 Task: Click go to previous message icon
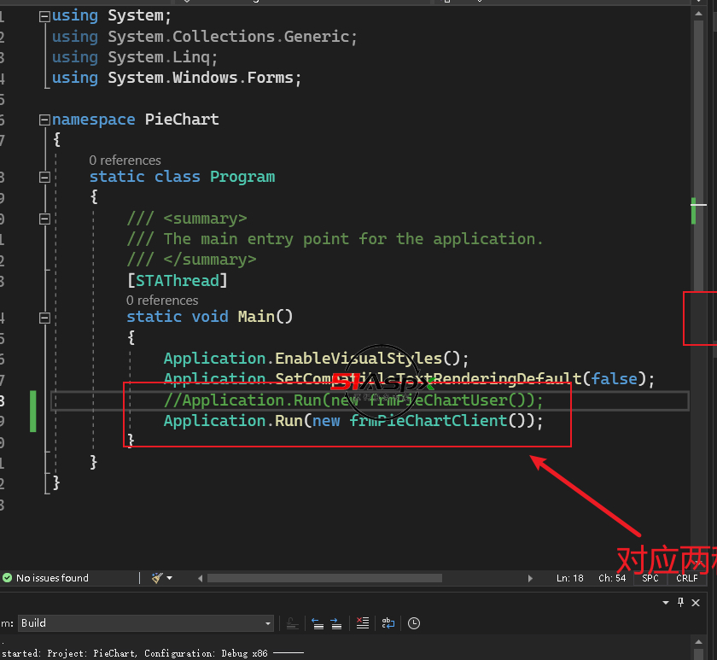tap(318, 623)
